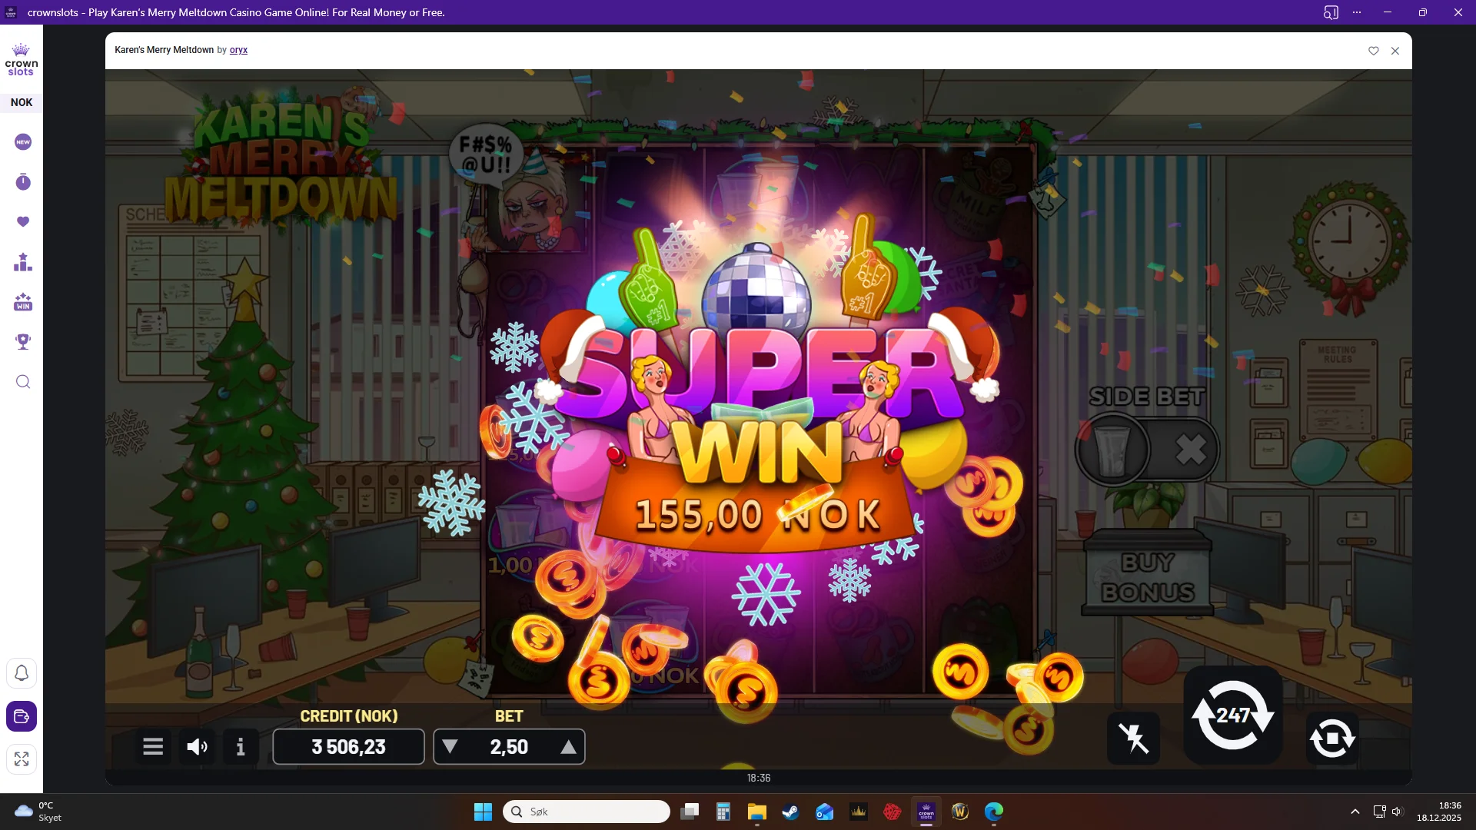The width and height of the screenshot is (1476, 830).
Task: Open the trophy tournaments sidebar icon
Action: (x=23, y=342)
